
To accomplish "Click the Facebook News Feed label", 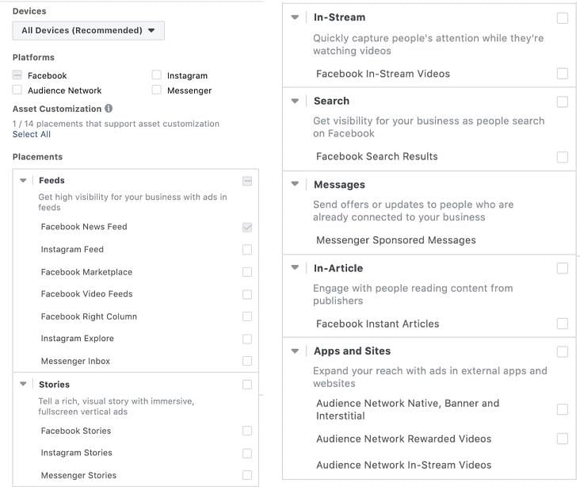I will [x=84, y=227].
